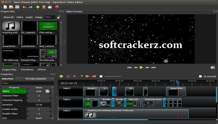
Task: Click the project files Filter field
Action: click(x=50, y=17)
